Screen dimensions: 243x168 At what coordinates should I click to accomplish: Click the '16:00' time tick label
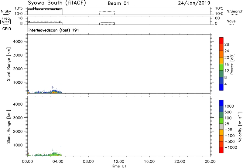point(149,162)
